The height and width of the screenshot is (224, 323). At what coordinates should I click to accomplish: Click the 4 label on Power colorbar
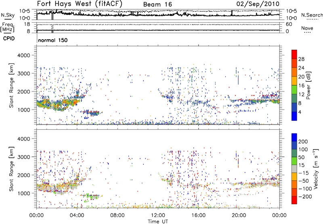(x=300, y=112)
